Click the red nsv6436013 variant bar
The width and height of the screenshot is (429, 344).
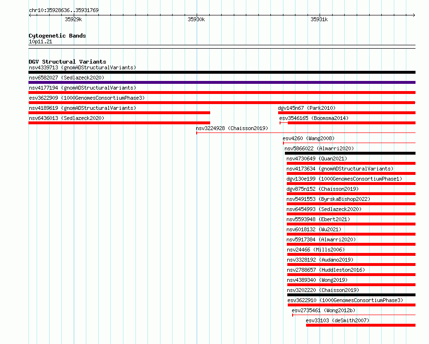(x=119, y=123)
